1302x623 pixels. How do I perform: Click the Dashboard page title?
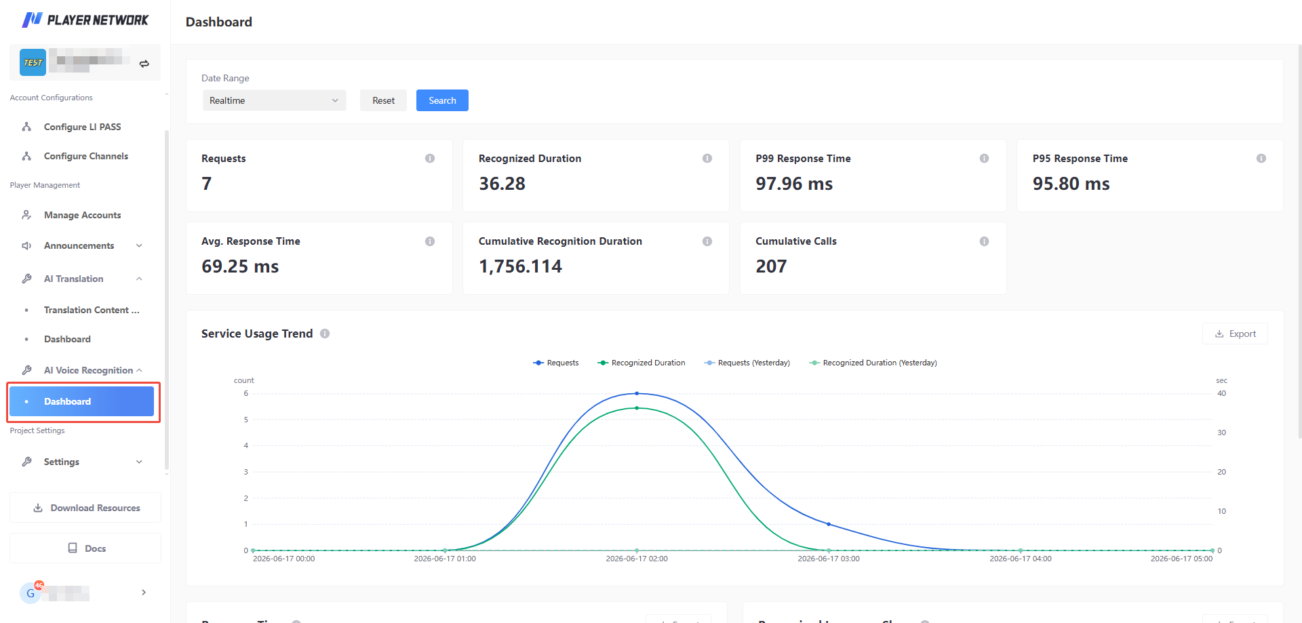pos(219,22)
